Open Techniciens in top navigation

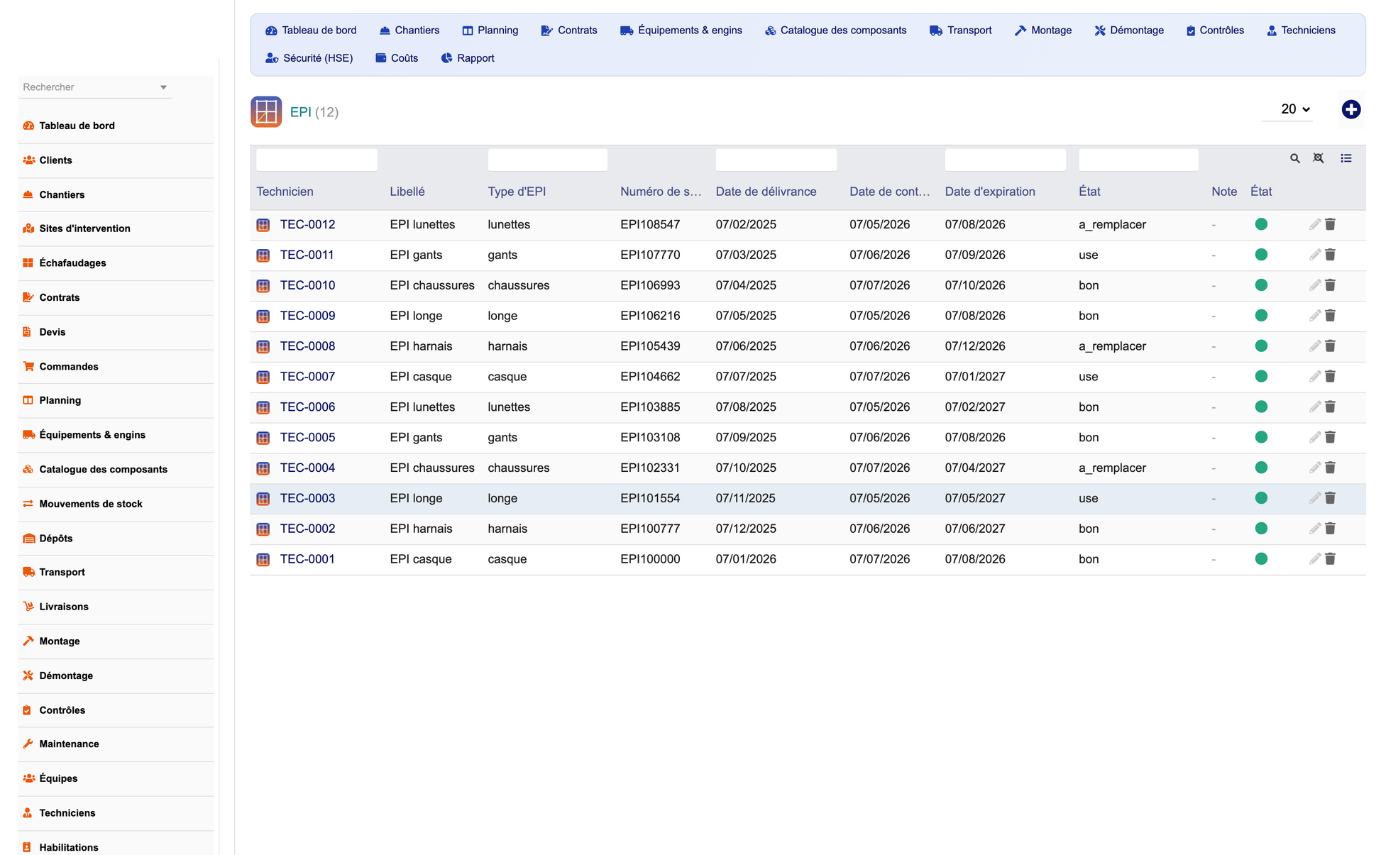1300,31
